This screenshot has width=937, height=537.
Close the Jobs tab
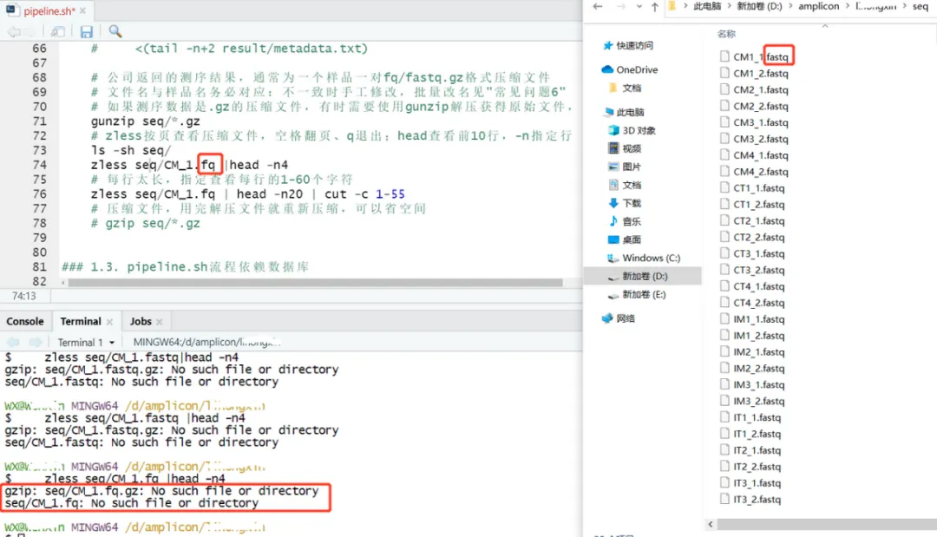click(160, 322)
